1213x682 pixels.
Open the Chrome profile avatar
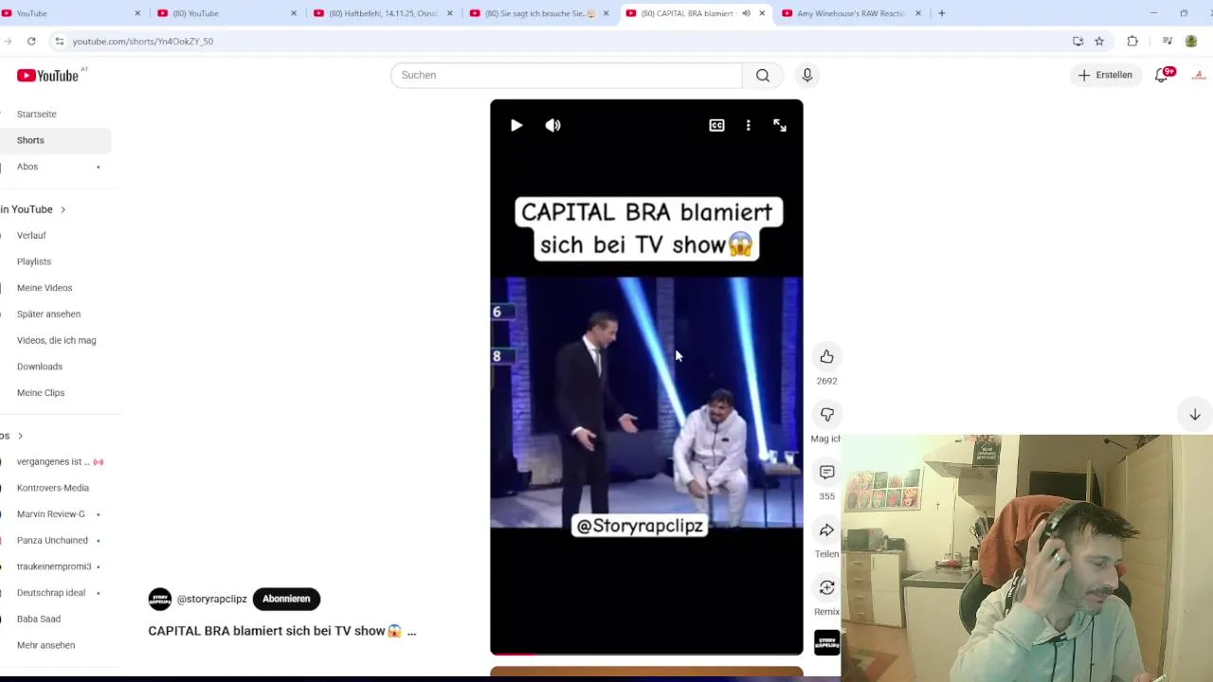coord(1191,42)
